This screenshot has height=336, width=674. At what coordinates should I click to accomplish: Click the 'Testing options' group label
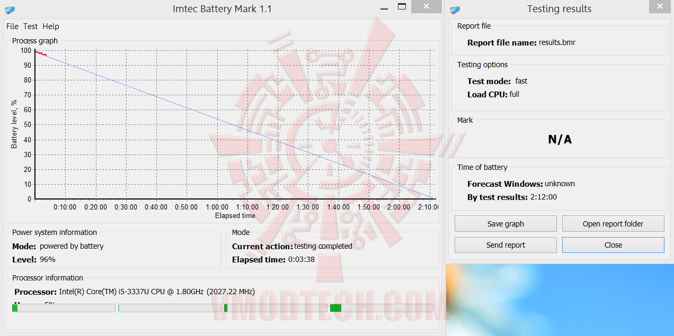click(x=482, y=65)
